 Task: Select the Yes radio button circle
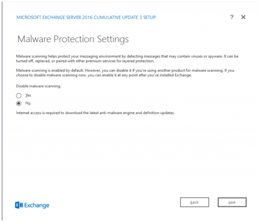[19, 95]
